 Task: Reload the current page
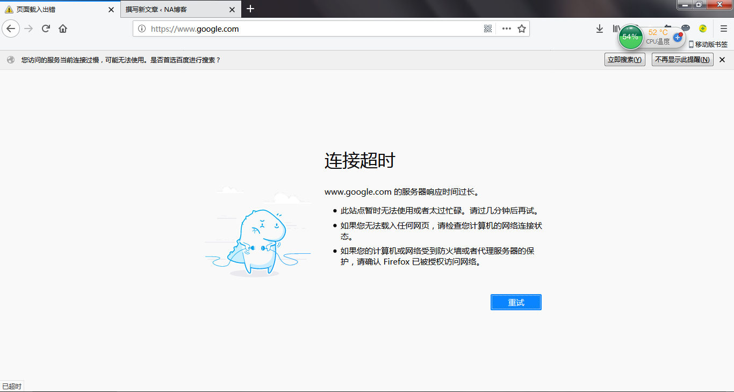46,28
